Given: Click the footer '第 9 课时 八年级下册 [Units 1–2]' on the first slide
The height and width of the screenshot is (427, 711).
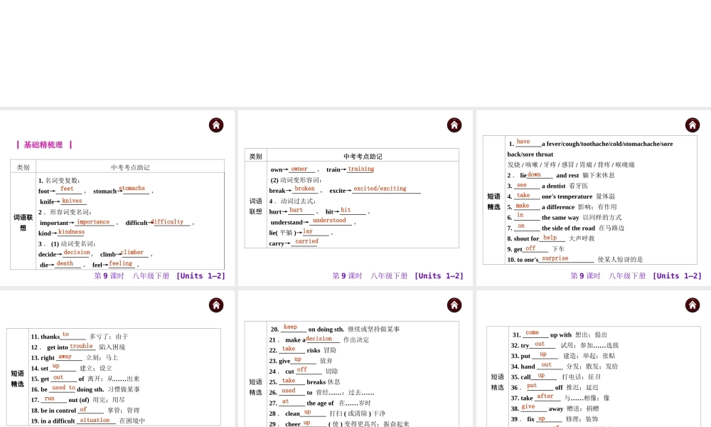Looking at the screenshot, I should [x=159, y=275].
